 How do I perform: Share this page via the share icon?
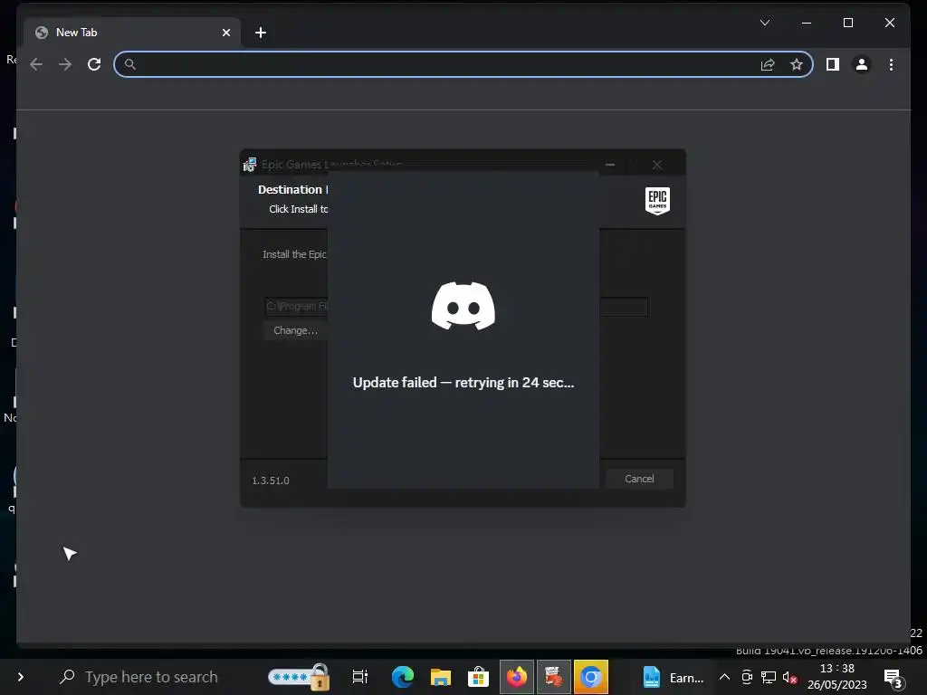point(768,64)
